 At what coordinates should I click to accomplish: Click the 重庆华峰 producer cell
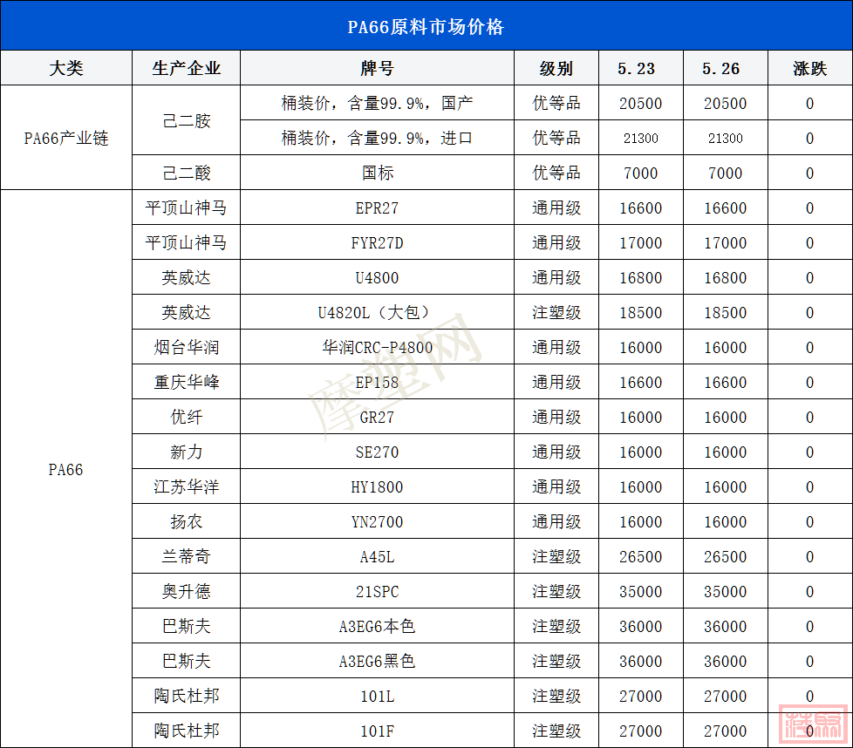186,382
